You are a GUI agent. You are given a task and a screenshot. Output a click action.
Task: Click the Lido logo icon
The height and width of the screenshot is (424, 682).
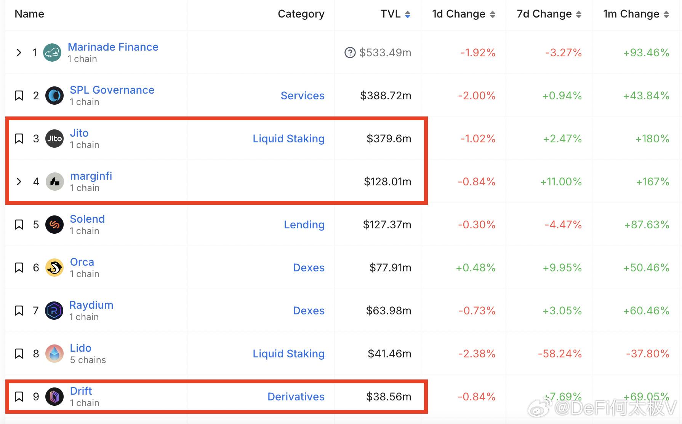tap(54, 354)
